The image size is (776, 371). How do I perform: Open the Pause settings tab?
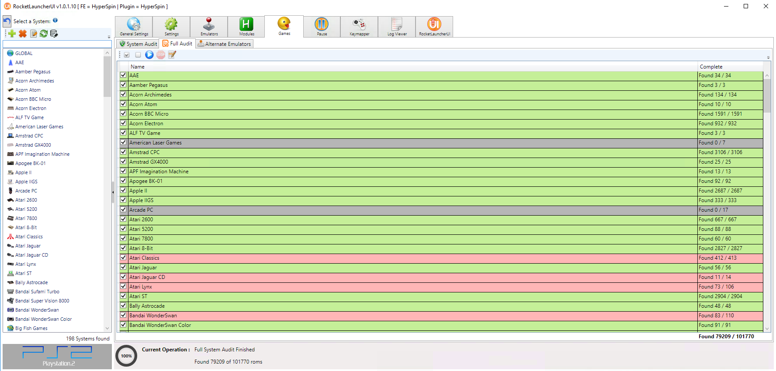322,27
